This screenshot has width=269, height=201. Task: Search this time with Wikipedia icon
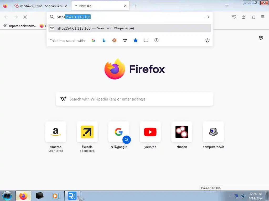pos(125,40)
